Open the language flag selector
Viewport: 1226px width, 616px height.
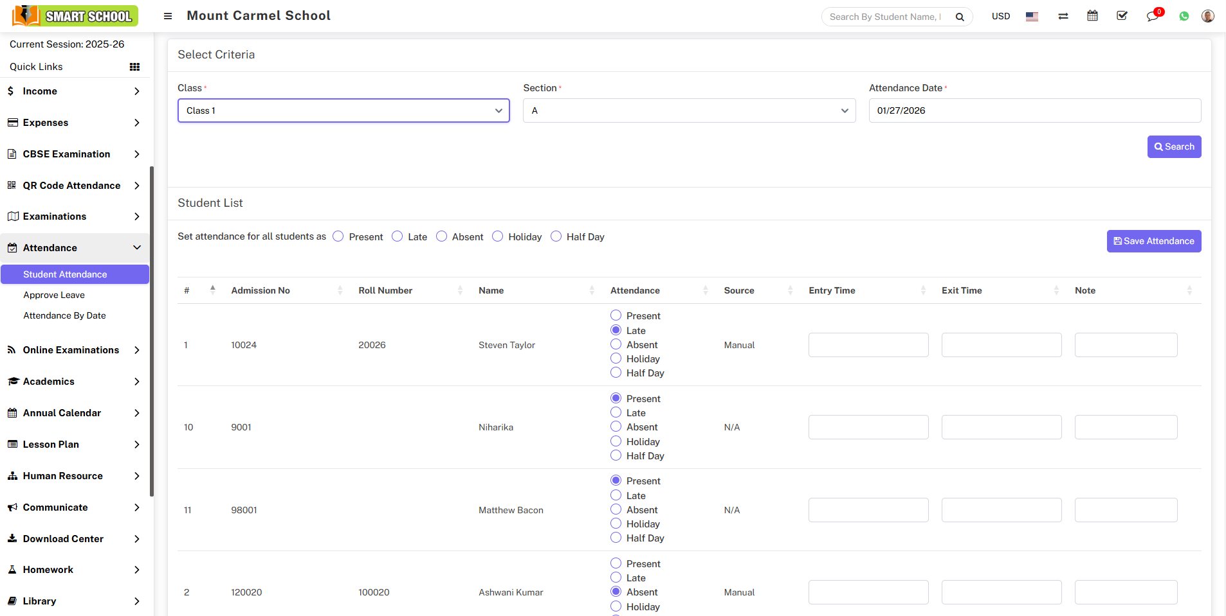1032,17
